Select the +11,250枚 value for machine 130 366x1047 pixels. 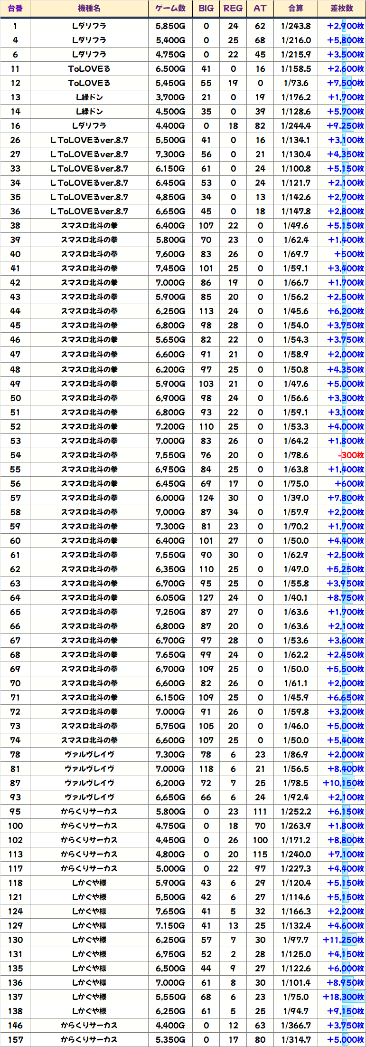(343, 940)
